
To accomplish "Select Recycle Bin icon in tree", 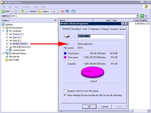I will click(7, 56).
